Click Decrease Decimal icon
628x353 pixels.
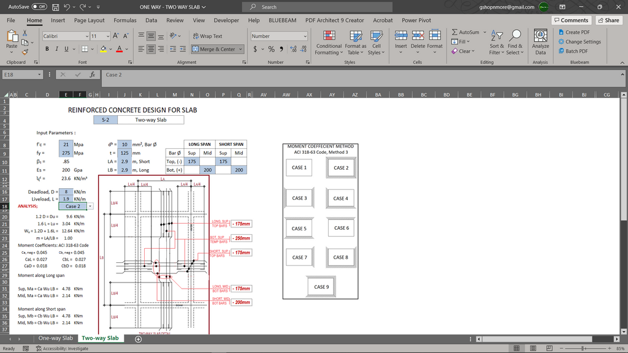coord(303,49)
